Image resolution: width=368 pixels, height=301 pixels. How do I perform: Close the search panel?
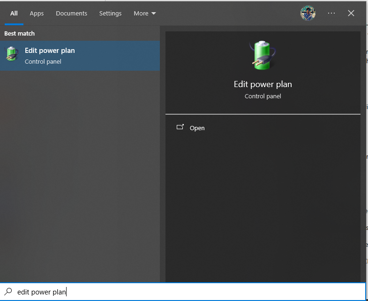point(351,13)
